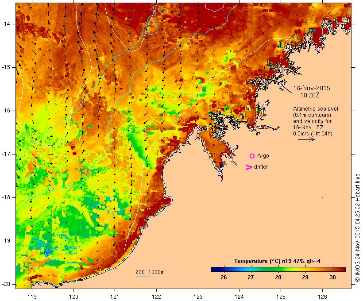This screenshot has height=301, width=363.
Task: Click the 'Altimetric sealevel' text
Action: (x=316, y=109)
